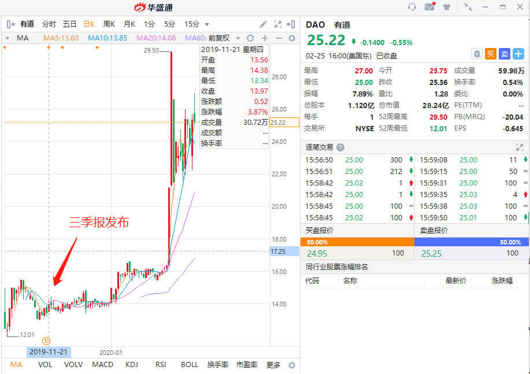The image size is (530, 374).
Task: Open the skin theme shirt icon
Action: point(447,7)
